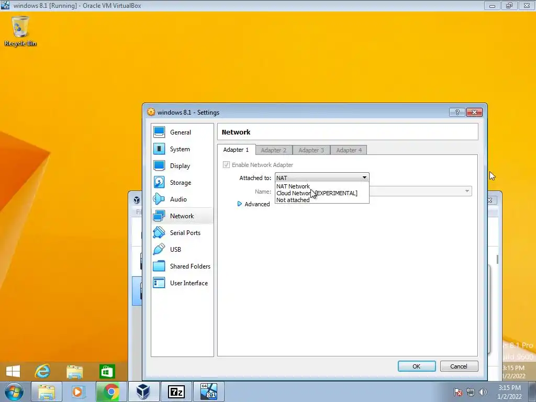536x402 pixels.
Task: Expand the Advanced section
Action: coord(254,204)
